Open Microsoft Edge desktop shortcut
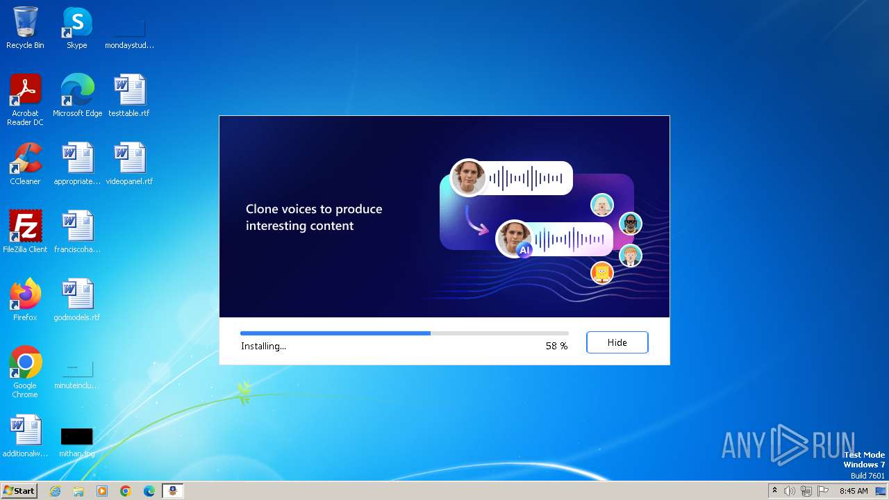Screen dimensions: 889x500 [77, 96]
